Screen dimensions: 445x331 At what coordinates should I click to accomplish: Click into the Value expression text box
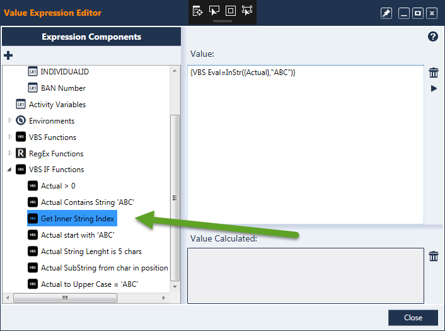click(305, 144)
